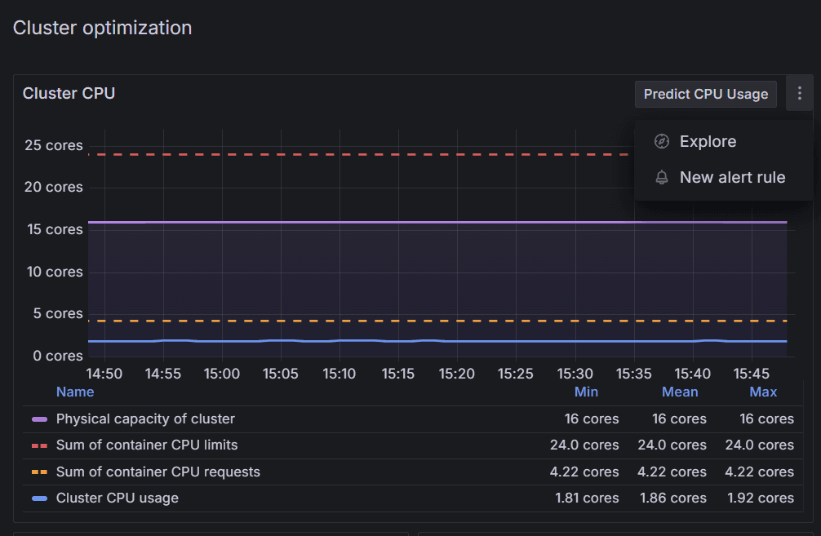Click the New alert rule bell icon
This screenshot has width=821, height=536.
(662, 178)
